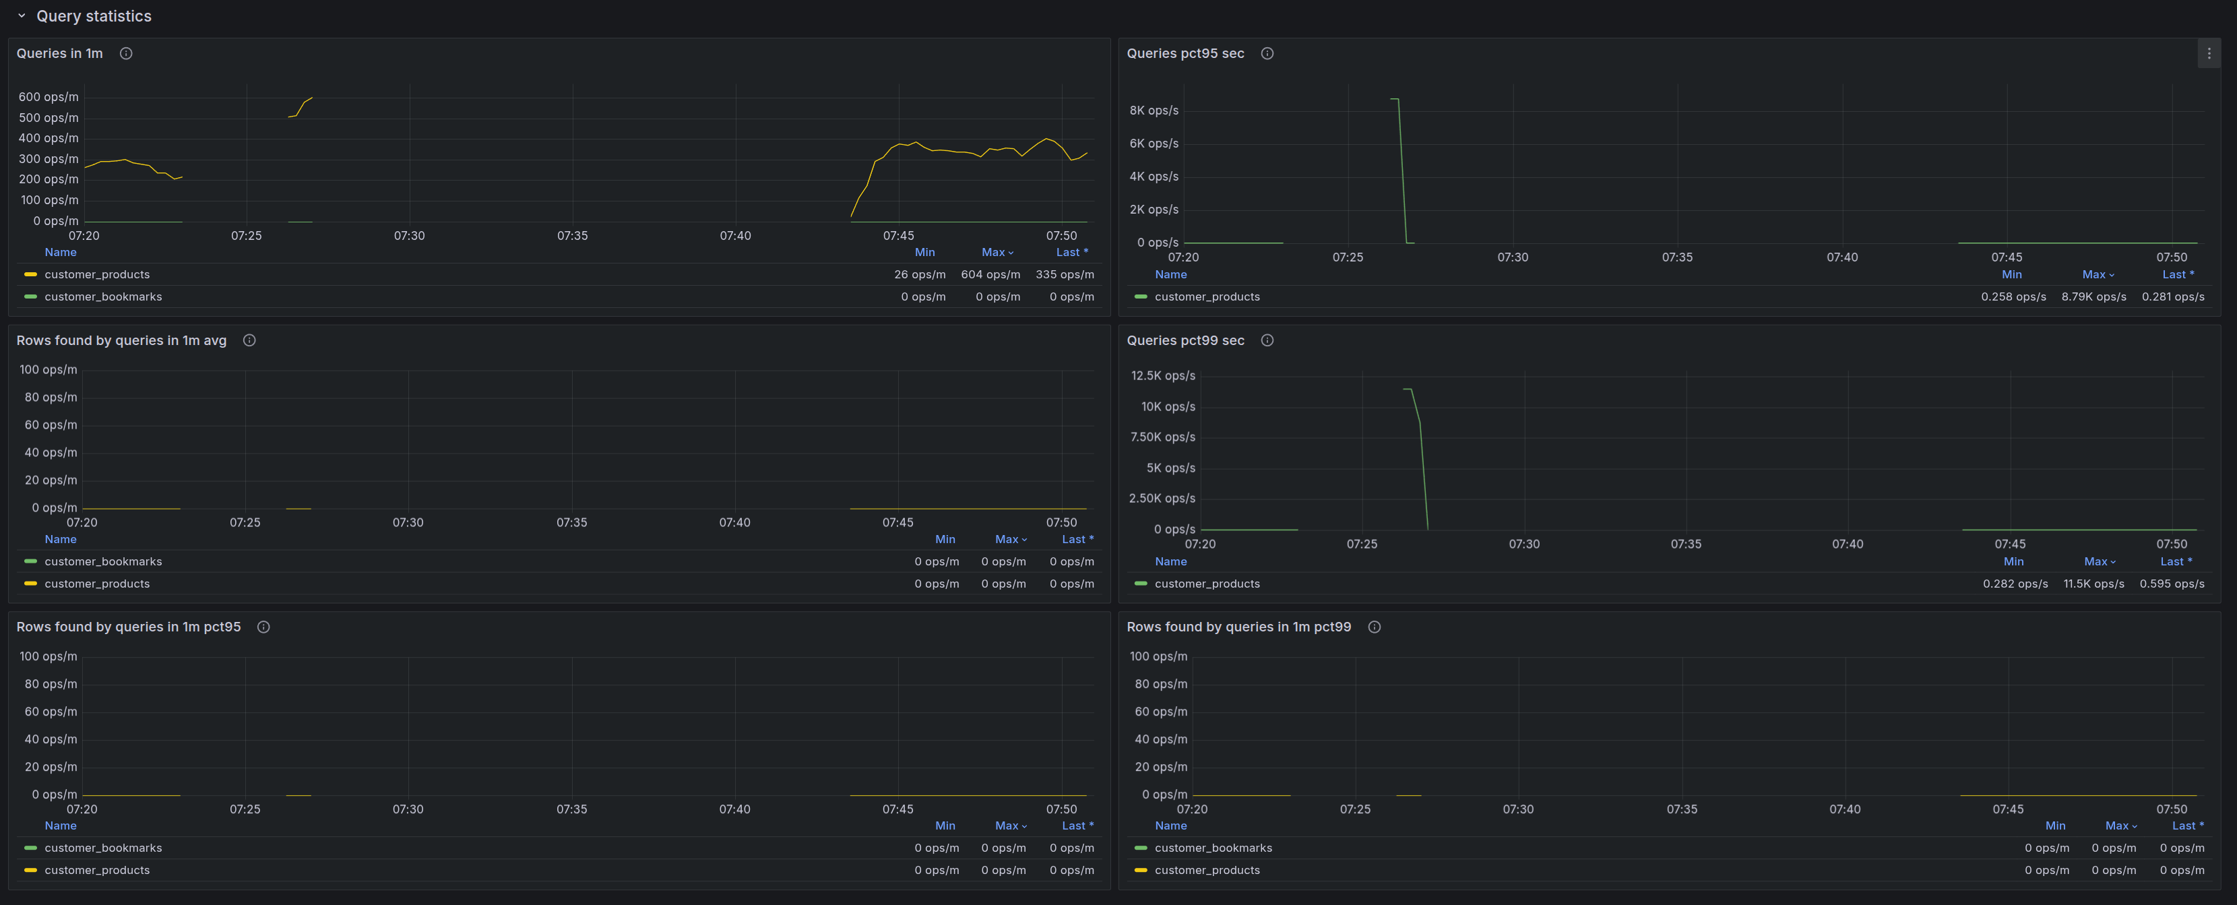Click info icon for Rows found pct95
This screenshot has height=905, width=2237.
pyautogui.click(x=263, y=627)
